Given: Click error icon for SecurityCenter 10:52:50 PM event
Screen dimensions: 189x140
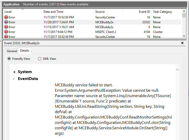Looking at the screenshot, I should pyautogui.click(x=6, y=17).
